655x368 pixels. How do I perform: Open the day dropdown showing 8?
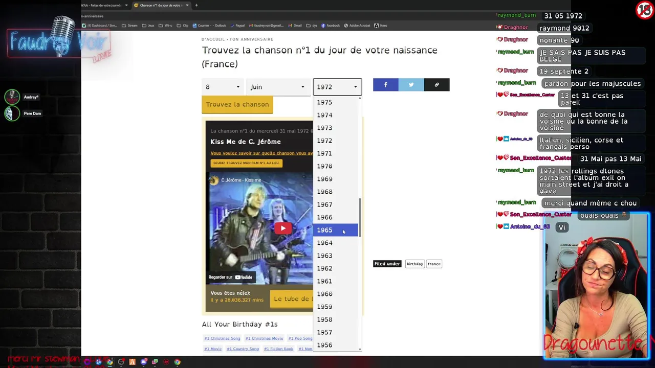[x=223, y=87]
